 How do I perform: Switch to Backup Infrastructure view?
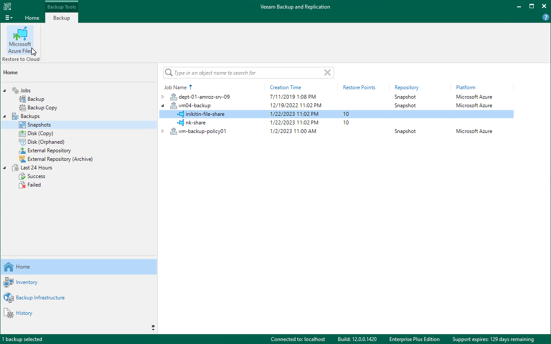tap(40, 298)
